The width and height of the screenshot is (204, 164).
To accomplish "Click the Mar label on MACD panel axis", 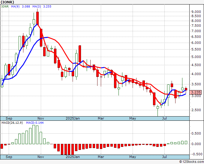I will point(101,157).
